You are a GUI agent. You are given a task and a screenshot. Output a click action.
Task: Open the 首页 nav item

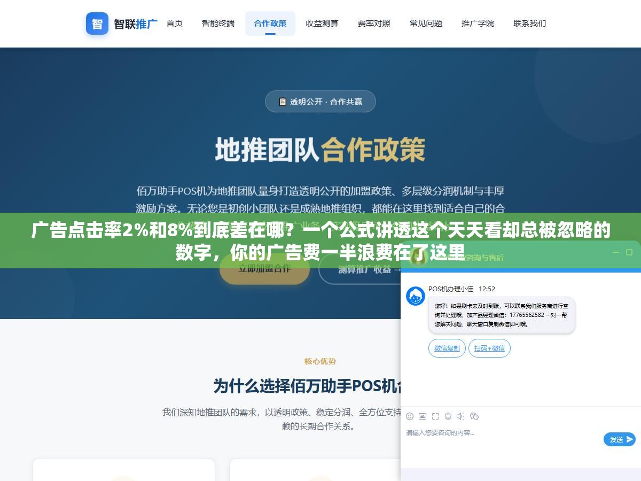[175, 24]
